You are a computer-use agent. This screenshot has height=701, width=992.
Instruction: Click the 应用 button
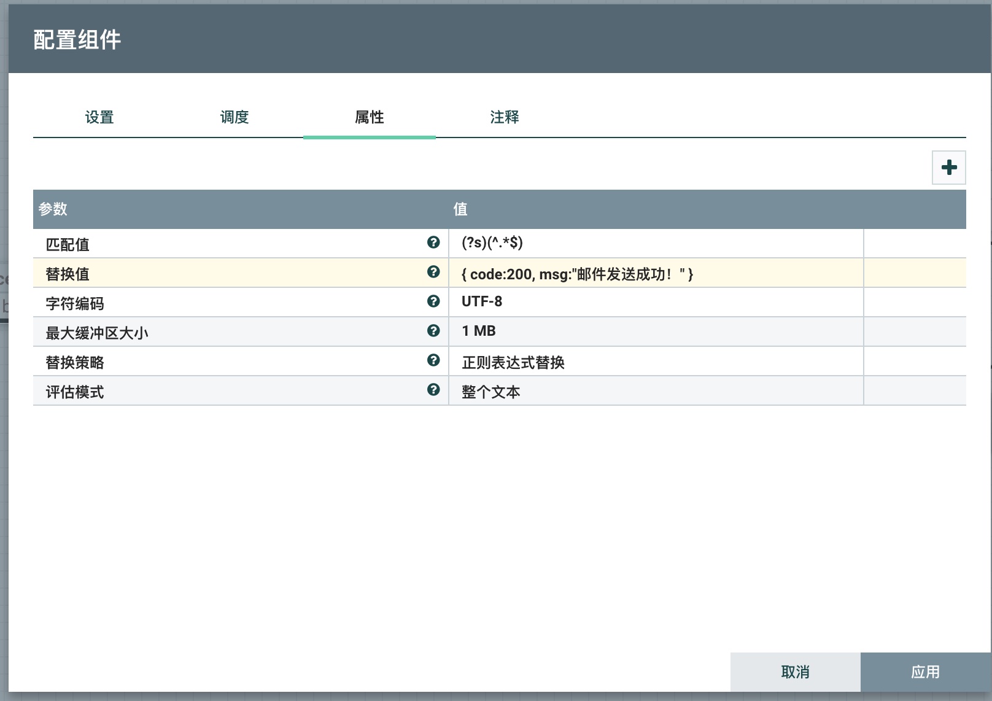[925, 672]
